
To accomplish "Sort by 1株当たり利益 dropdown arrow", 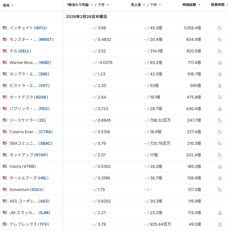I will pos(92,5).
